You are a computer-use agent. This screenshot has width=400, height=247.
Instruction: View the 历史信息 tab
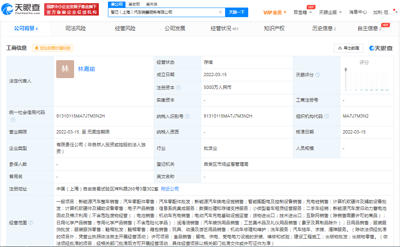[x=324, y=28]
